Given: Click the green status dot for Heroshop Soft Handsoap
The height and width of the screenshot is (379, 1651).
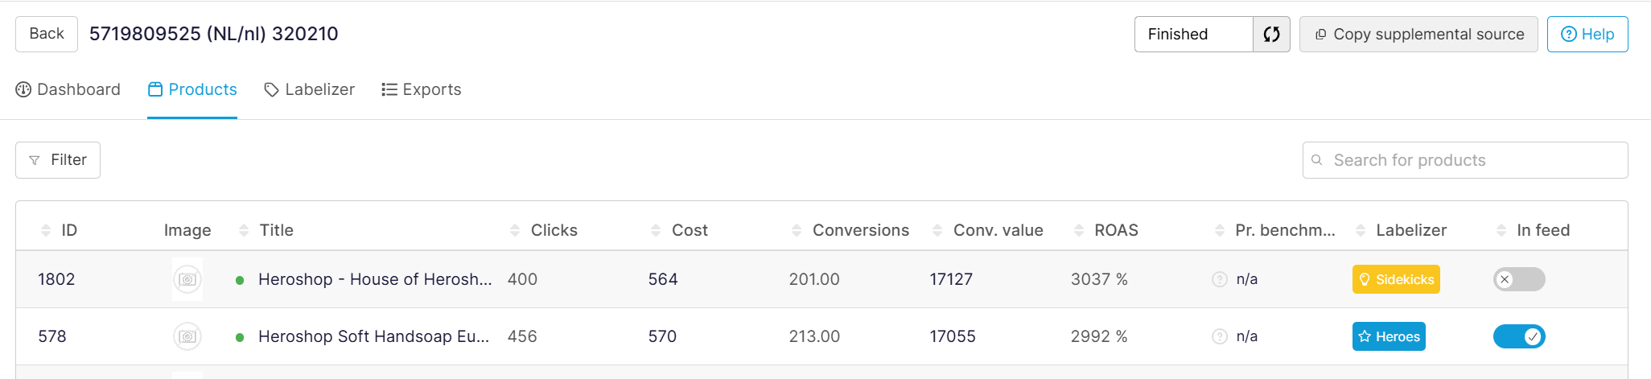Looking at the screenshot, I should tap(240, 337).
